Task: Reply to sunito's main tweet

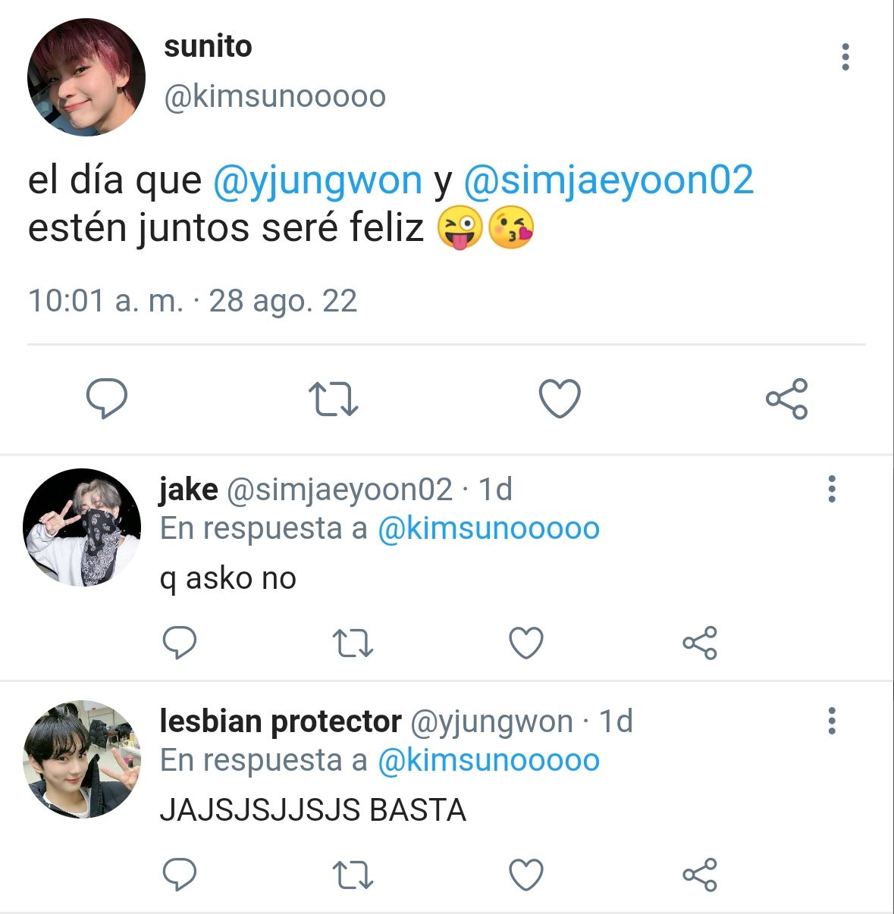Action: click(x=106, y=399)
